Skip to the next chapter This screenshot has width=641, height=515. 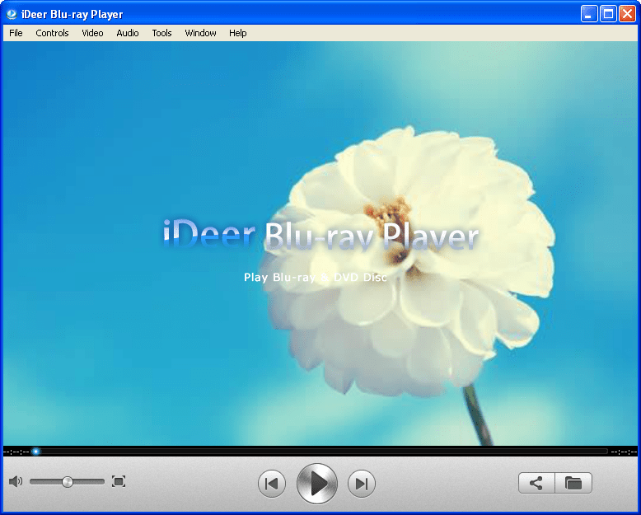pos(362,484)
